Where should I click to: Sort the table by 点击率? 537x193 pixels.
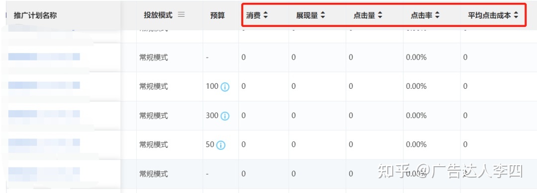click(437, 15)
